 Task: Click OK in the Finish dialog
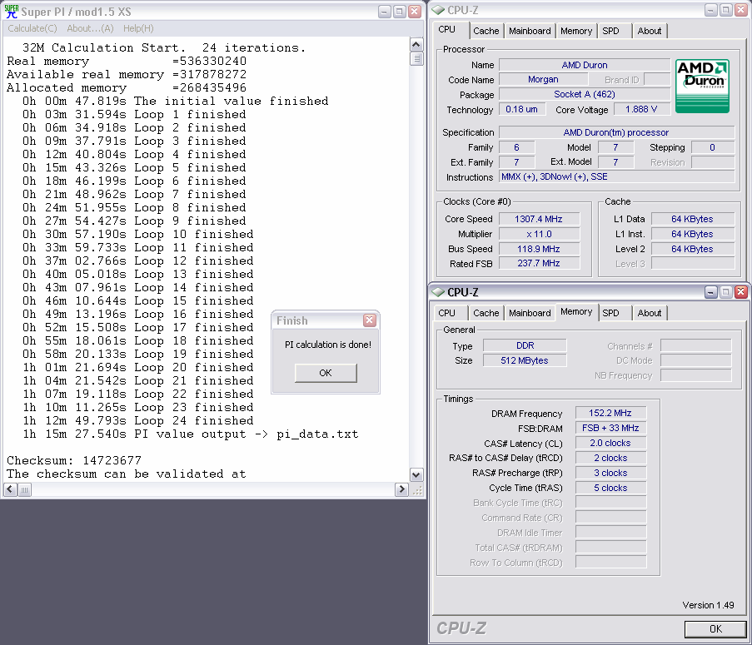[x=326, y=373]
